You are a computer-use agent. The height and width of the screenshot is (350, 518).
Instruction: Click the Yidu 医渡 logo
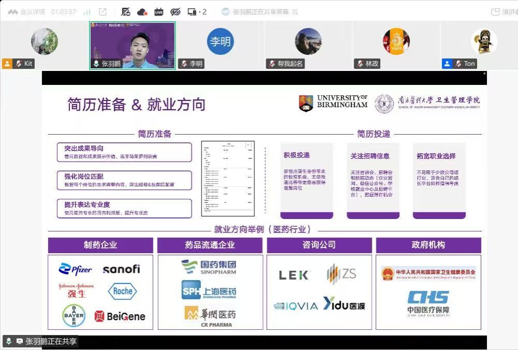[x=344, y=303]
